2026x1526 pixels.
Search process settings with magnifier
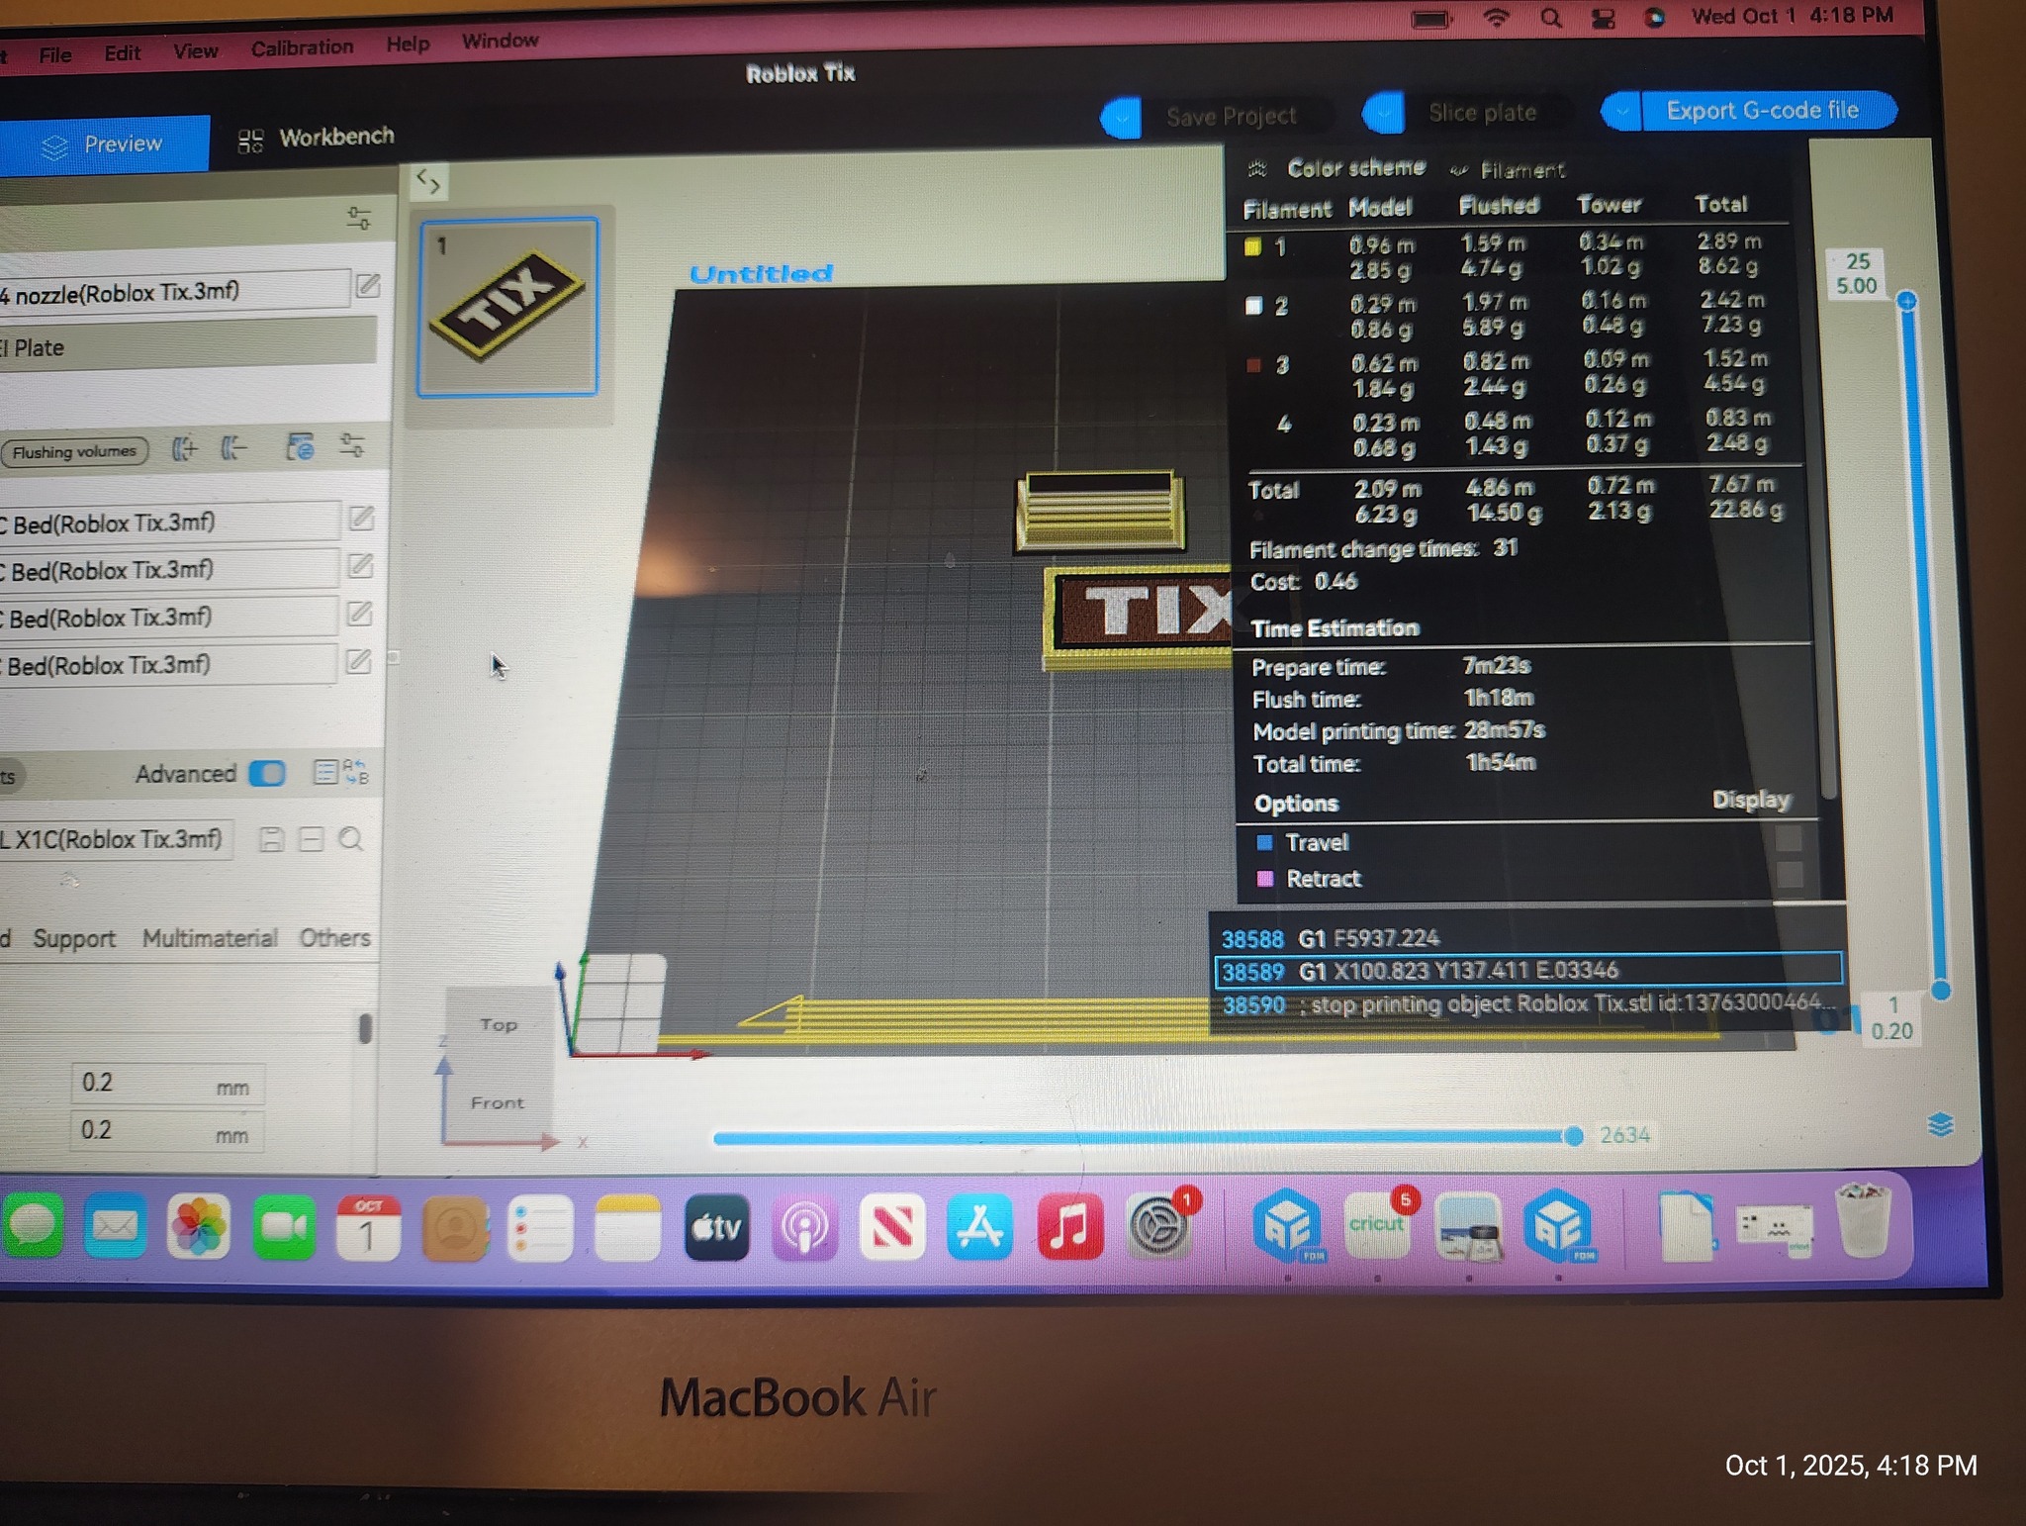pos(351,840)
